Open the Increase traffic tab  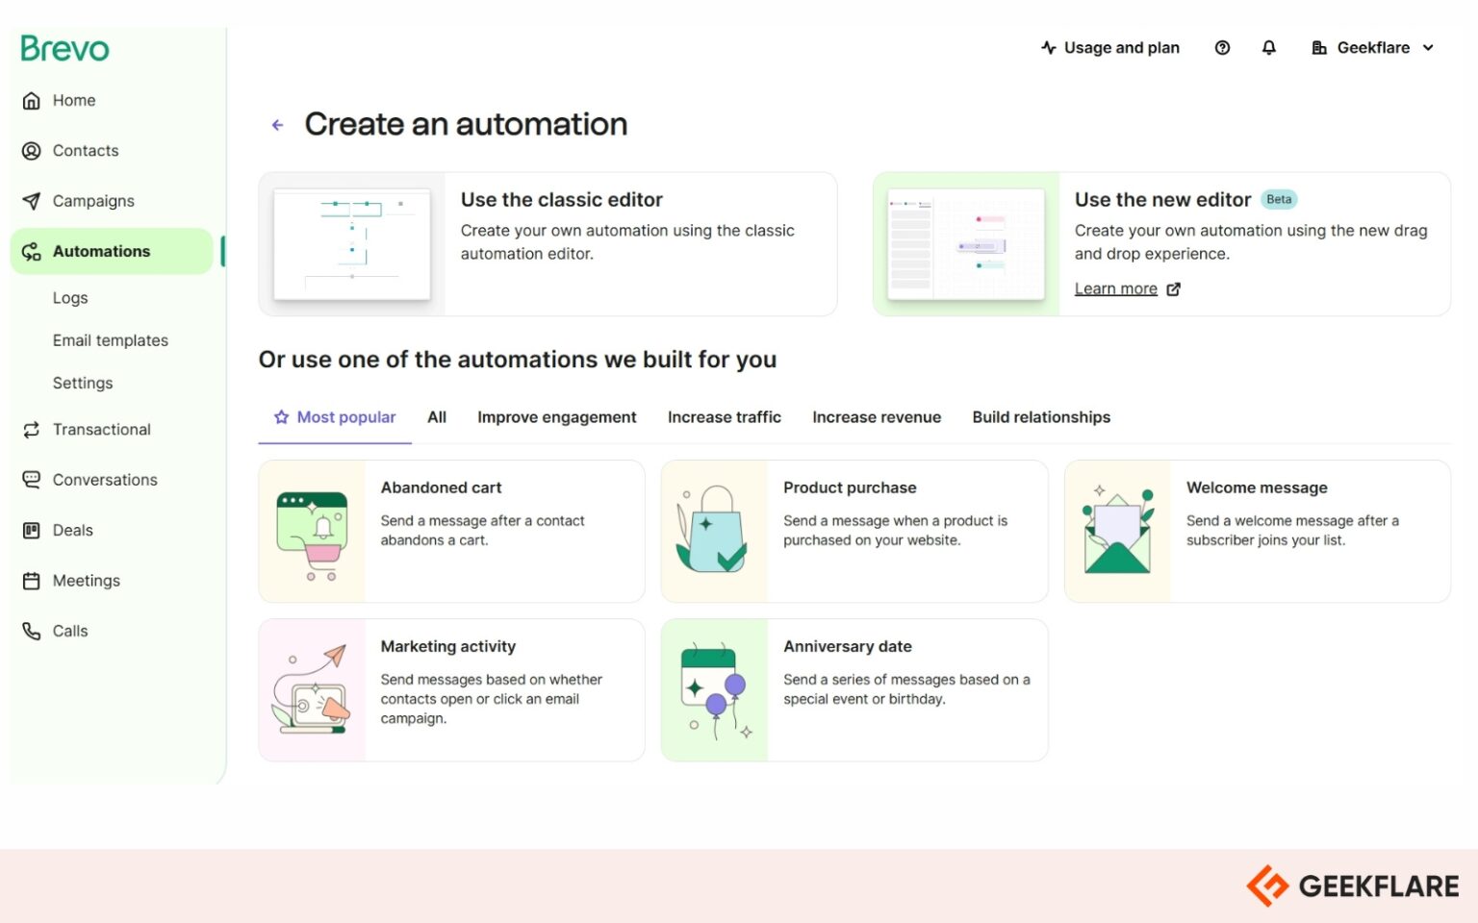725,417
